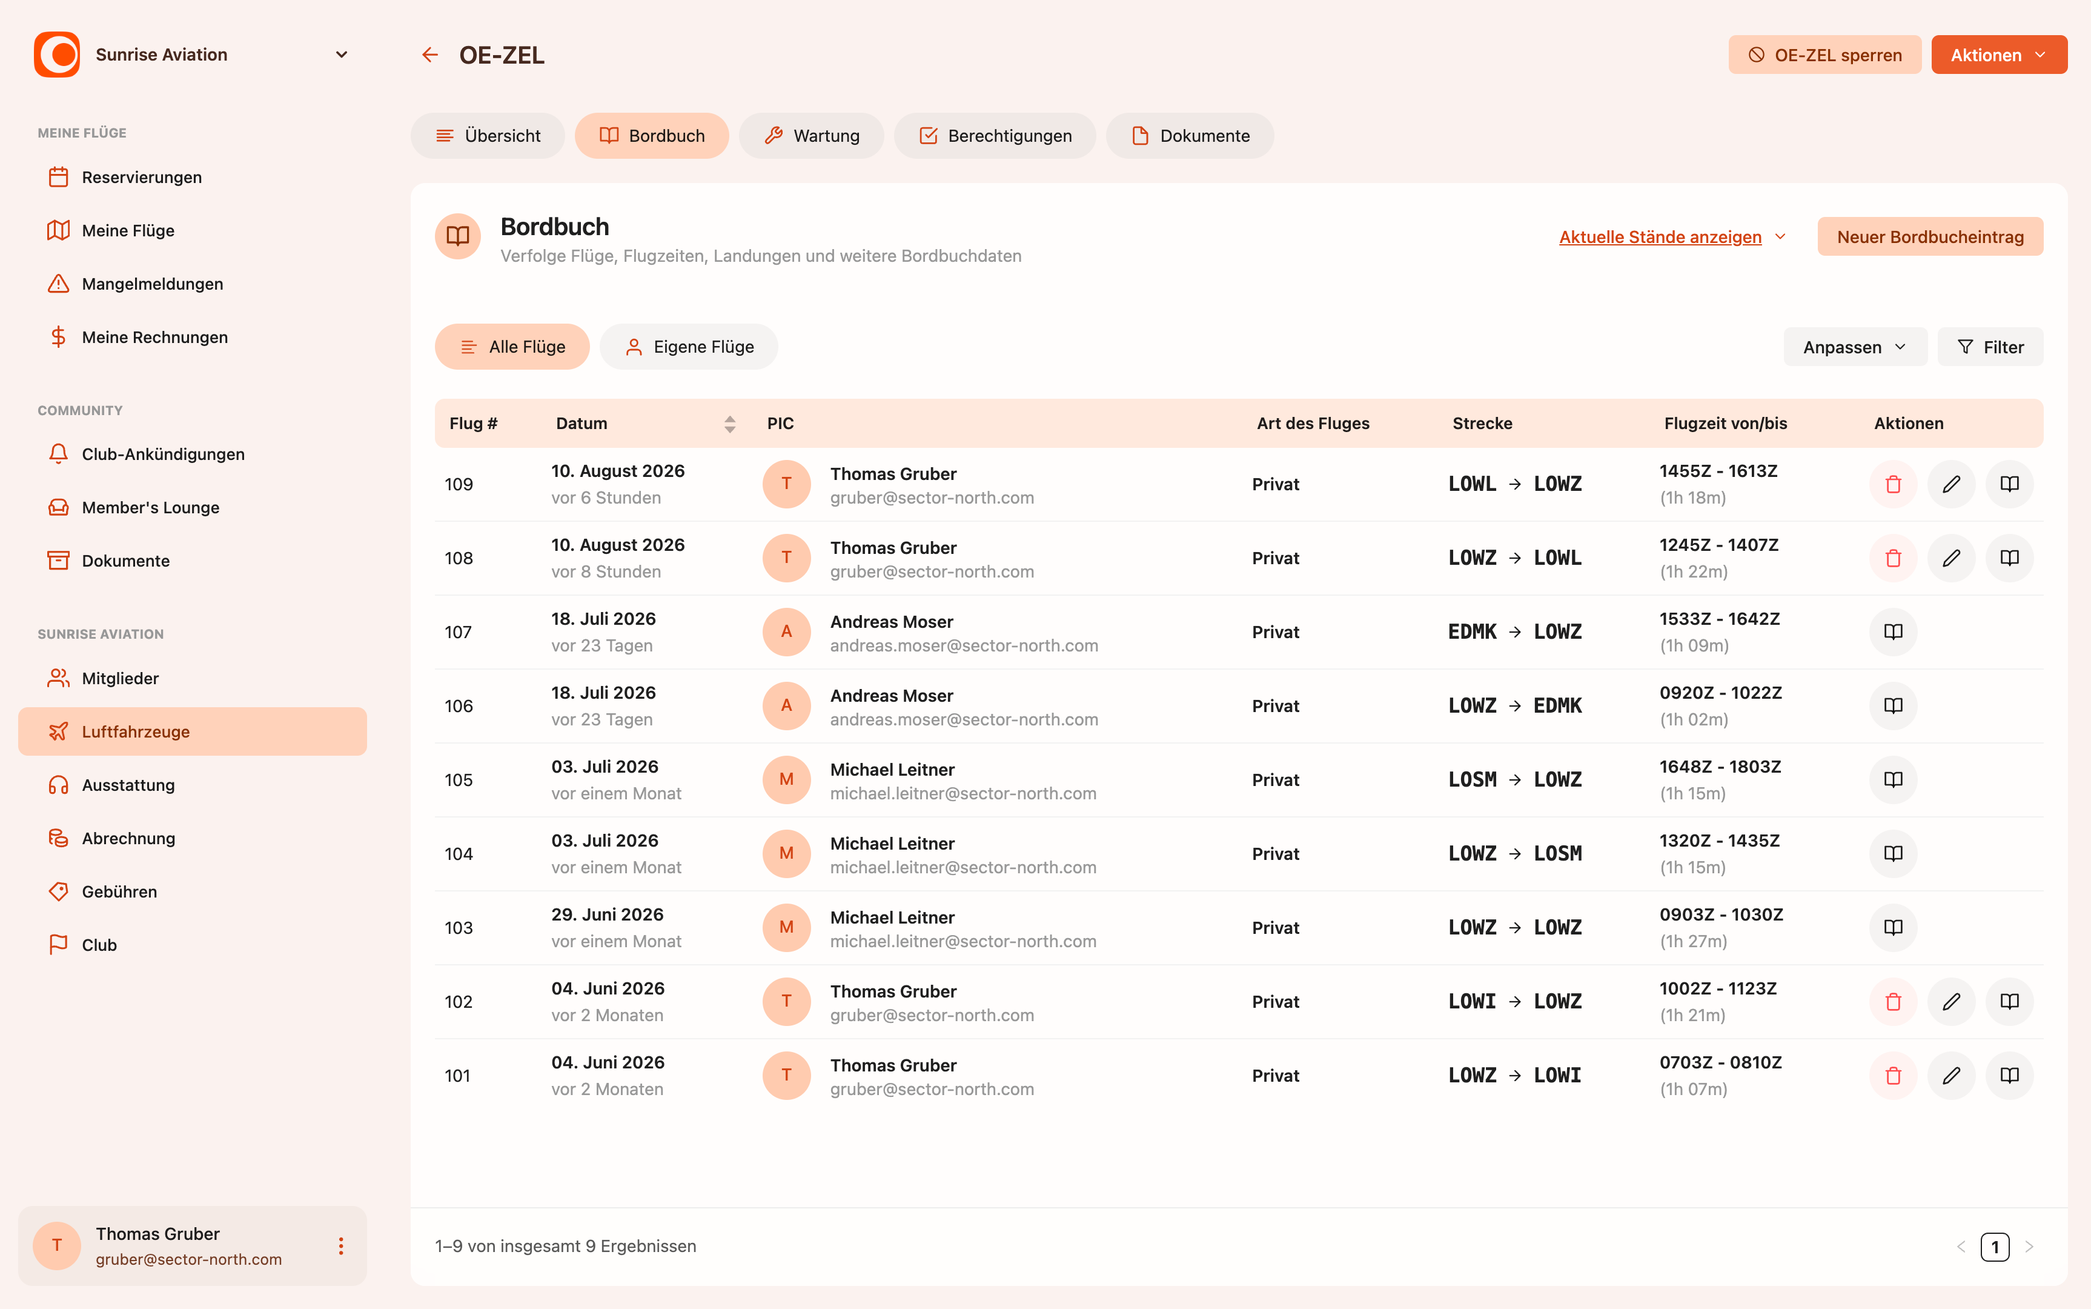The height and width of the screenshot is (1309, 2091).
Task: Delete logbook entry for flight 101
Action: coord(1893,1076)
